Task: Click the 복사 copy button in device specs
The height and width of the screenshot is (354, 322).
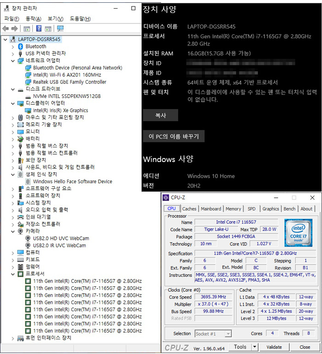Action: coord(161,116)
